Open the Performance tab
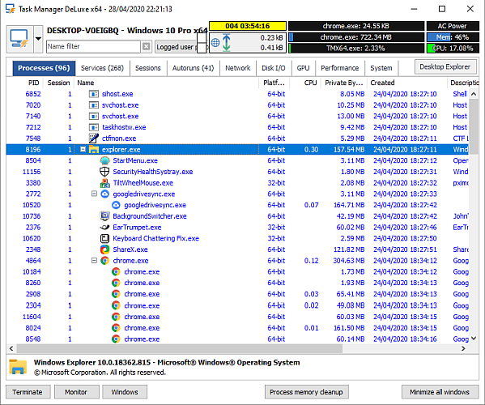 [x=339, y=68]
